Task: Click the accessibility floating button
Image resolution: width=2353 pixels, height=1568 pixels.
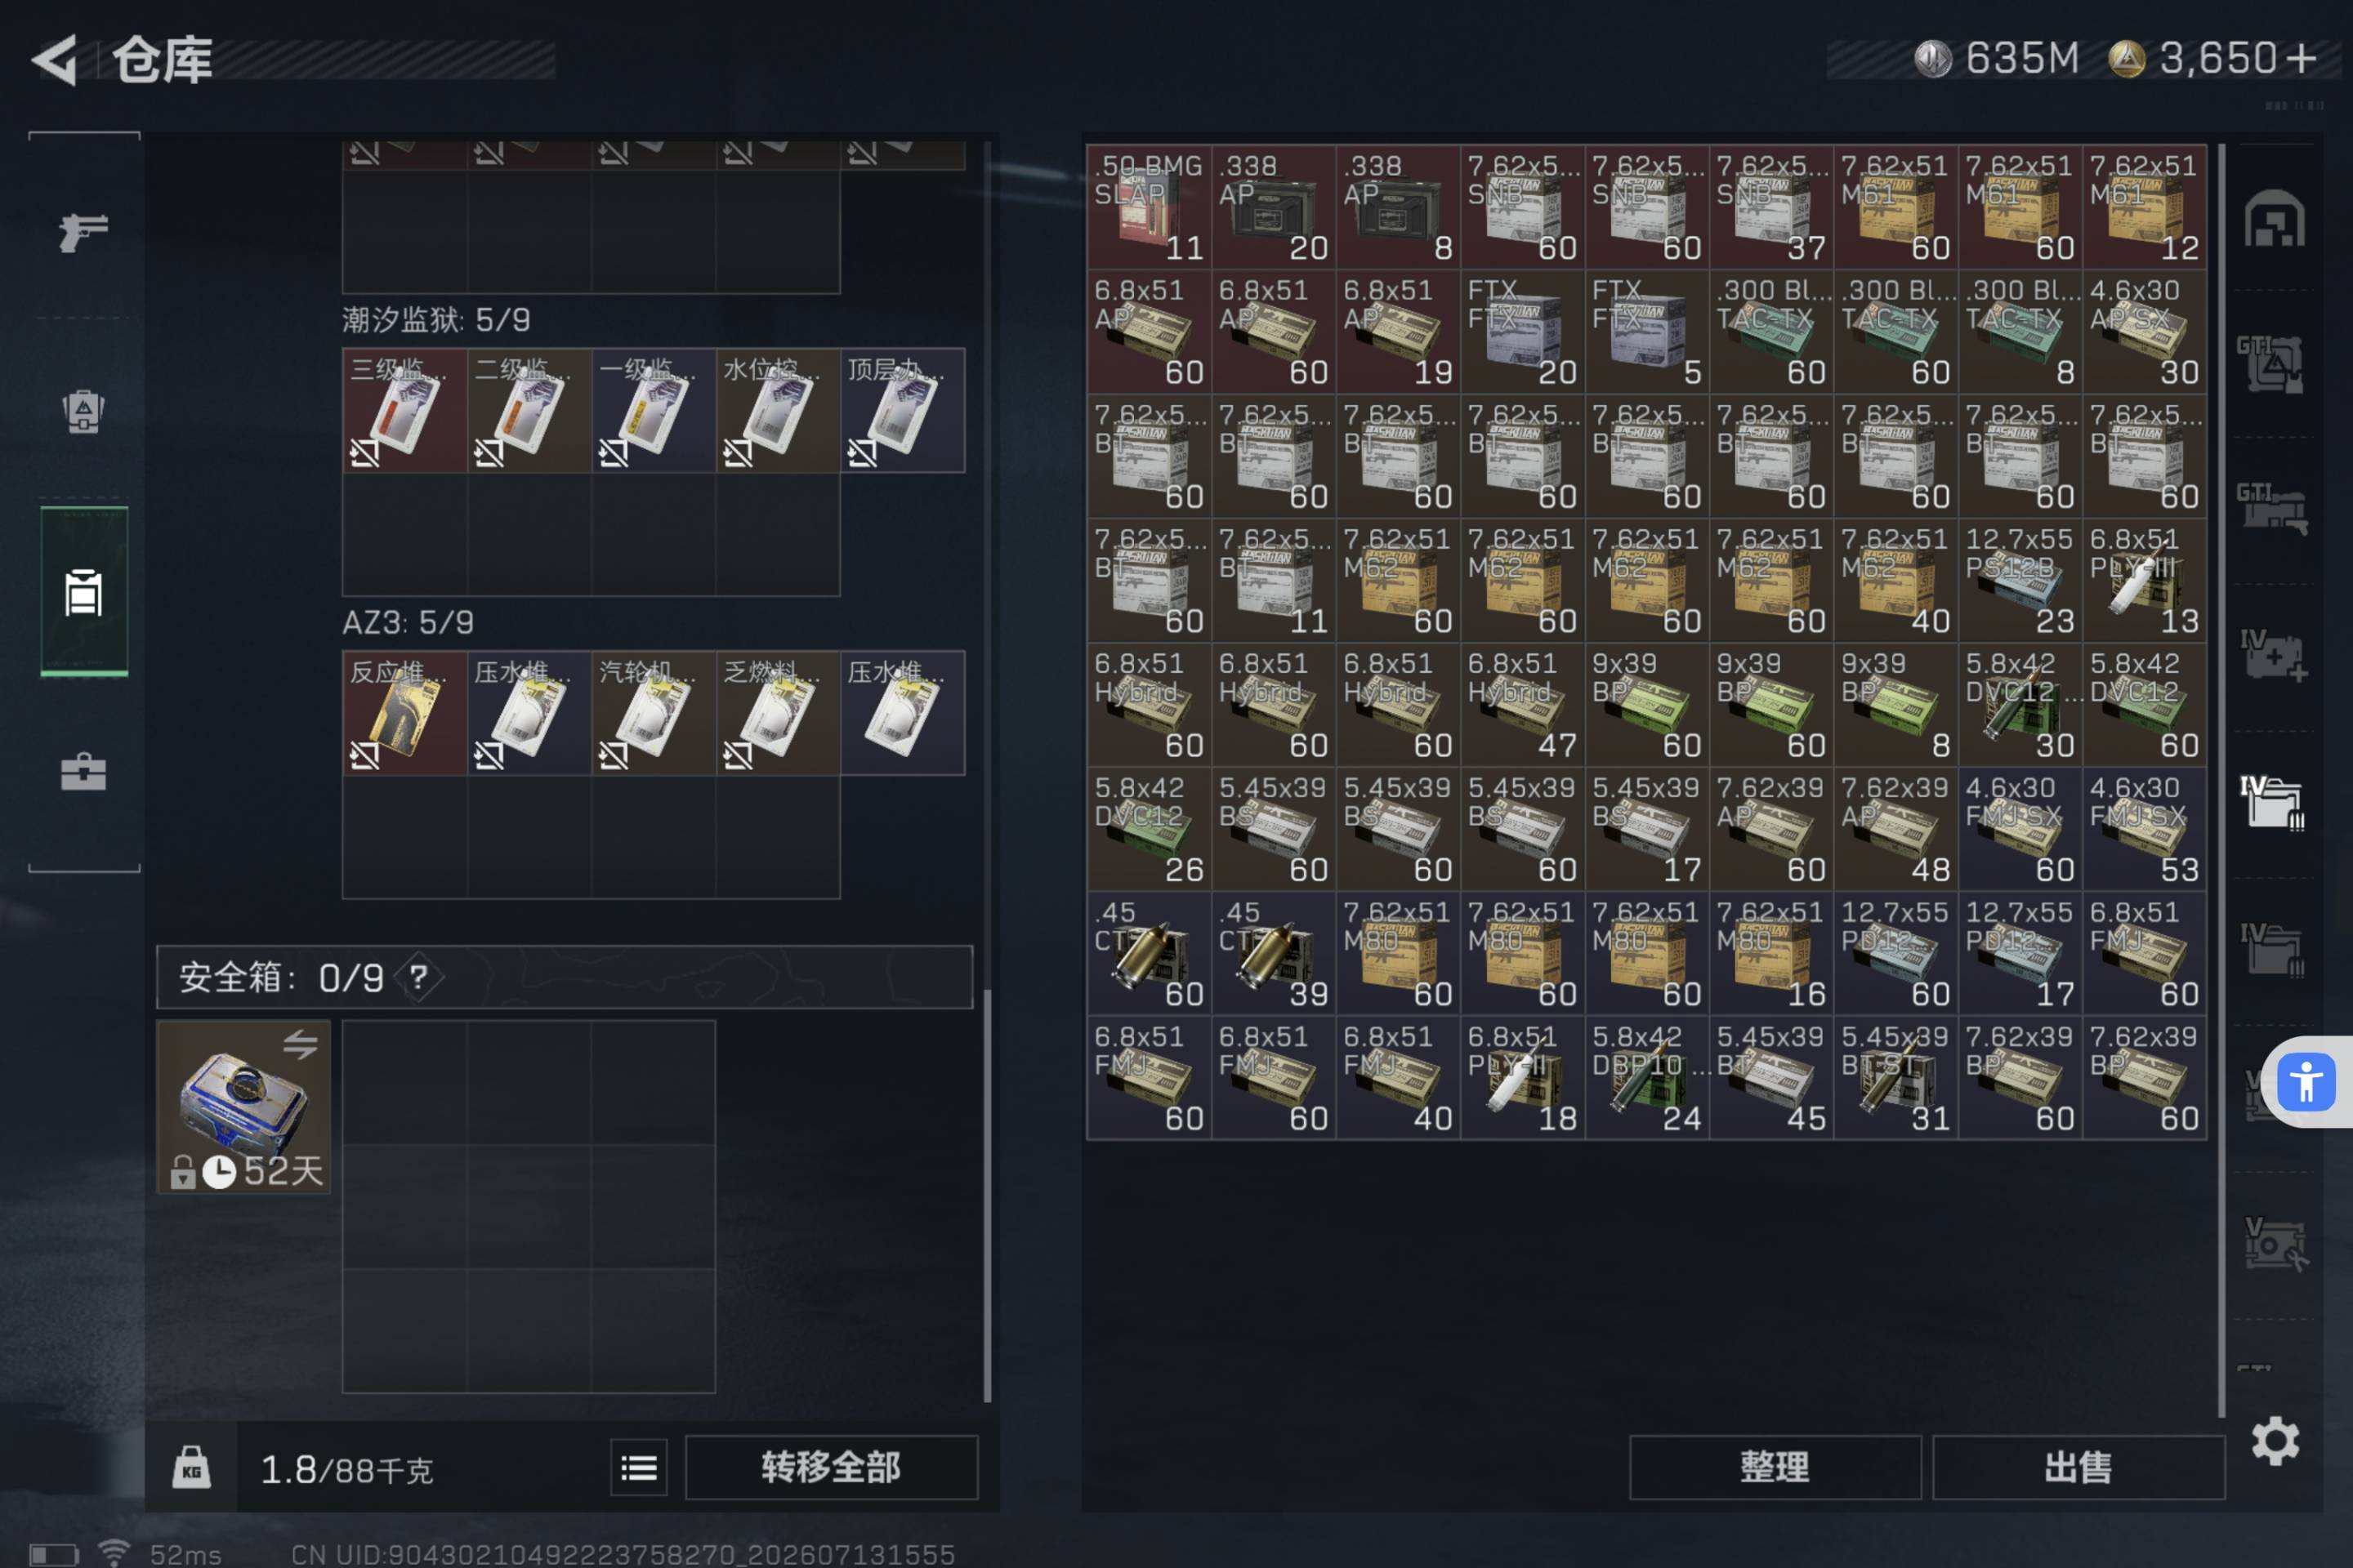Action: click(2306, 1082)
